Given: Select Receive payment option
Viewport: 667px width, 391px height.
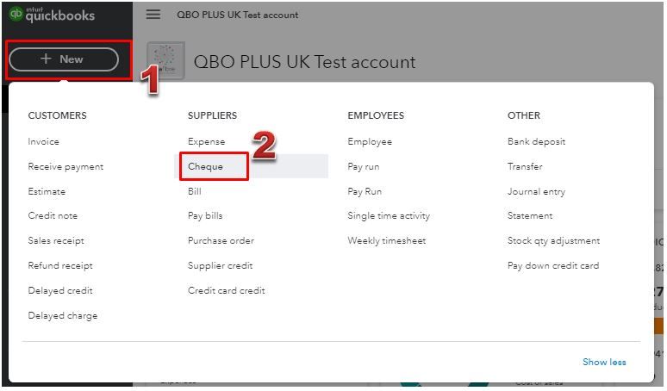Looking at the screenshot, I should [x=65, y=166].
